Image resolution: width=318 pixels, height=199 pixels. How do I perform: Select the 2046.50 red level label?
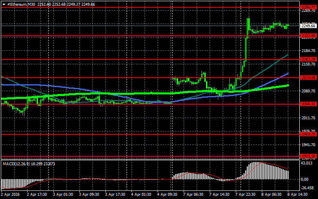[x=308, y=104]
